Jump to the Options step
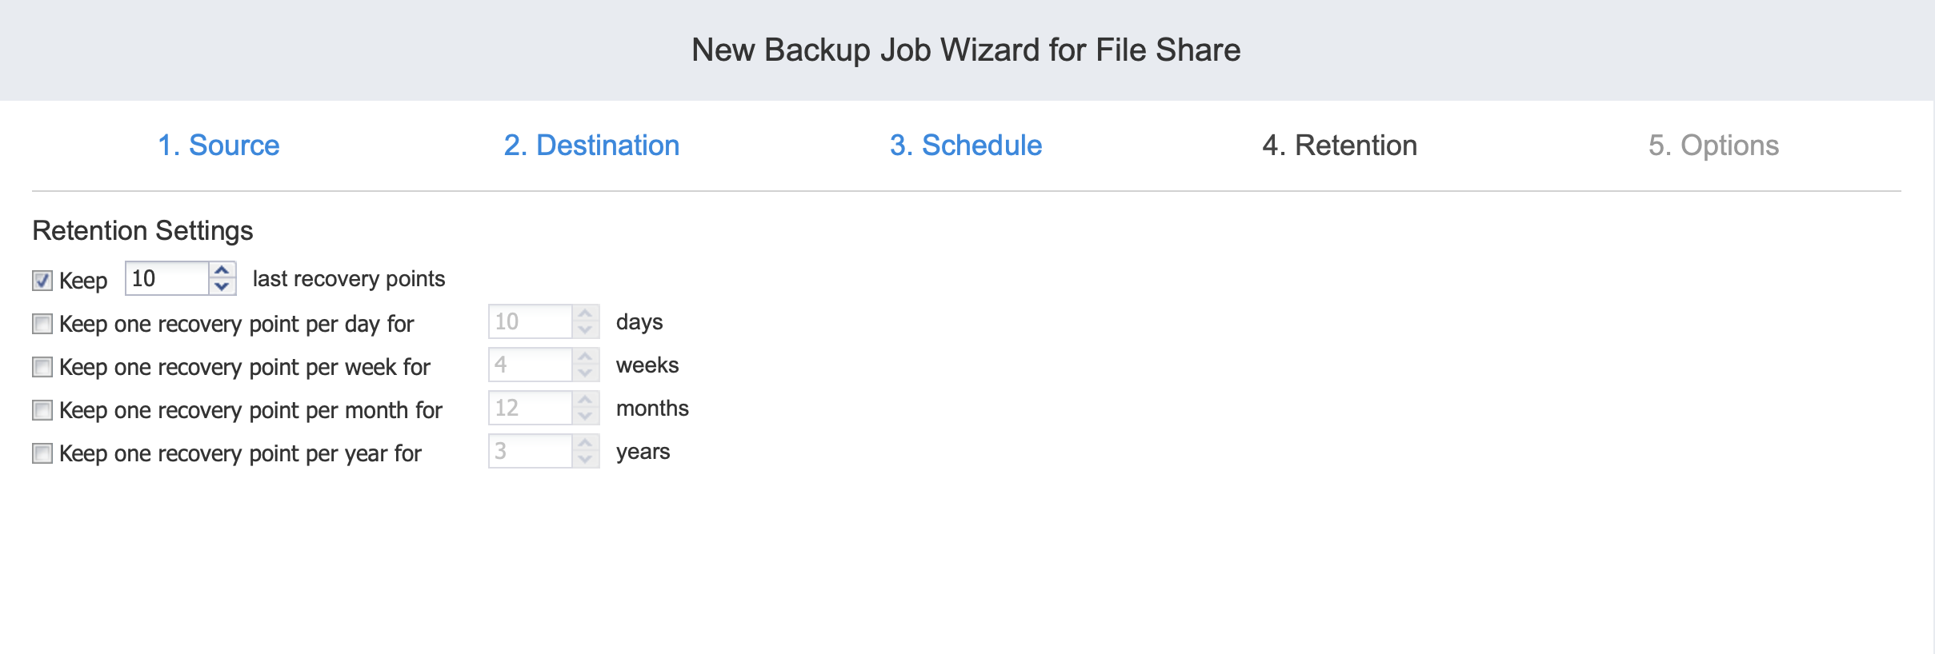This screenshot has height=654, width=1935. pyautogui.click(x=1713, y=146)
